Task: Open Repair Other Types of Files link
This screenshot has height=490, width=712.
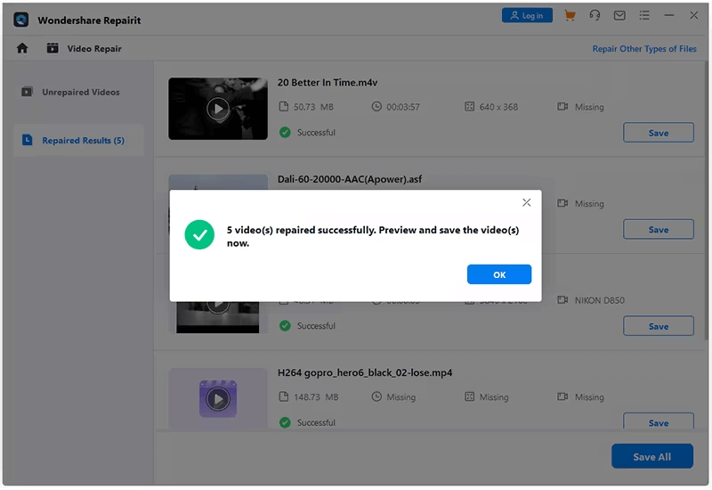Action: [644, 49]
